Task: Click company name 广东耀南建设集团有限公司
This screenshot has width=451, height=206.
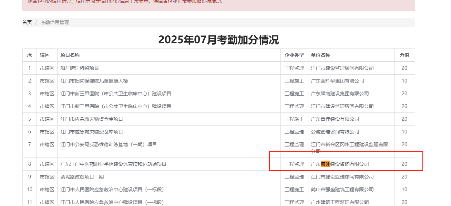Action: pos(340,94)
